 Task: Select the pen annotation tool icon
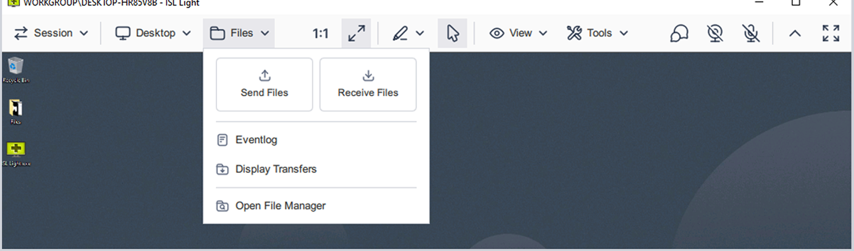[400, 33]
